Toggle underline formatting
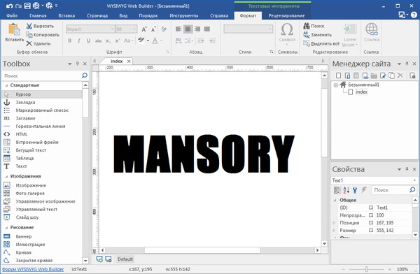The width and height of the screenshot is (420, 274). tap(88, 41)
